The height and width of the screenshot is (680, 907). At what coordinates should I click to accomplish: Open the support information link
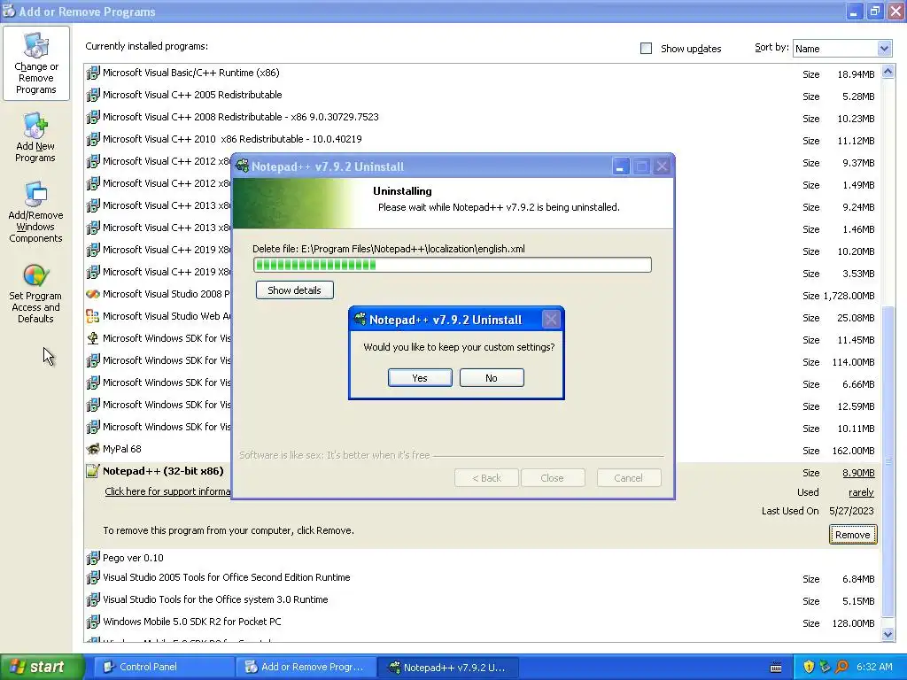[167, 491]
